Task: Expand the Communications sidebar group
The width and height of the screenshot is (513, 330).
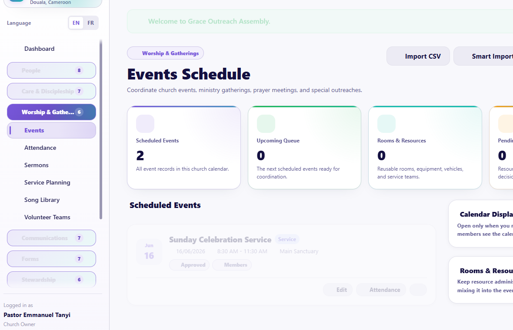Action: [51, 238]
